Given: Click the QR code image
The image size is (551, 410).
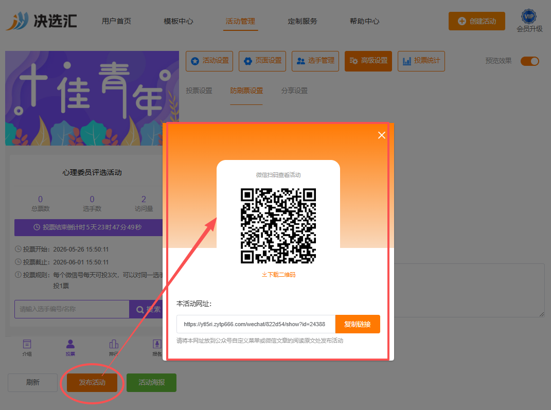Looking at the screenshot, I should click(278, 226).
